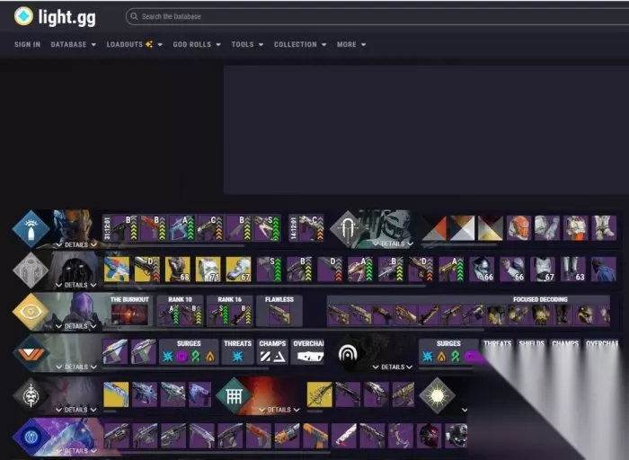Expand DETAILS beside the Vanguard emblem
The width and height of the screenshot is (629, 460).
point(76,367)
